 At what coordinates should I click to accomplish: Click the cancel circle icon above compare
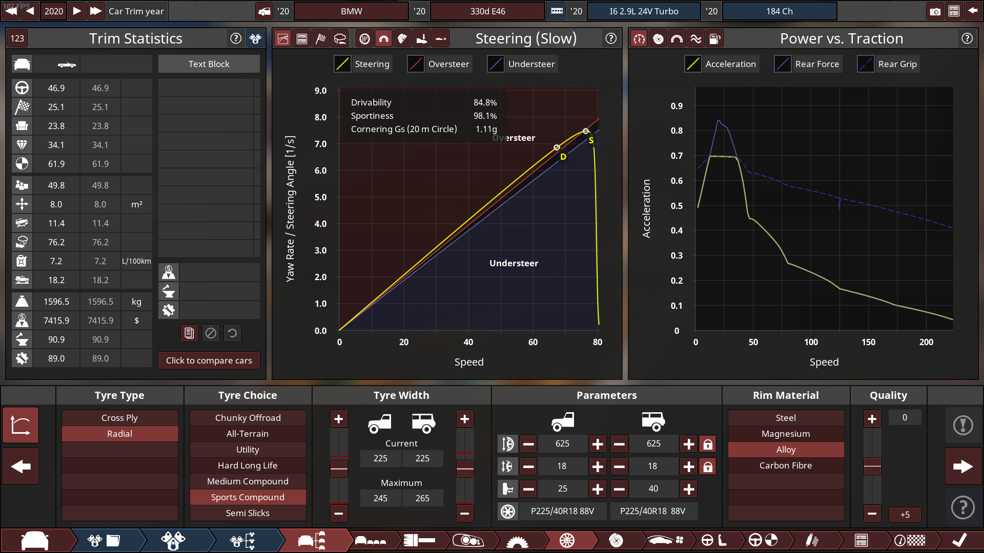click(x=211, y=333)
